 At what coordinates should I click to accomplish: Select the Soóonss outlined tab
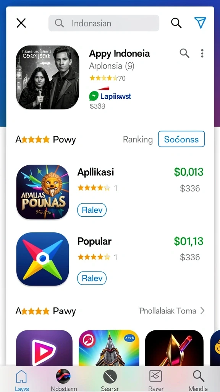coord(181,139)
